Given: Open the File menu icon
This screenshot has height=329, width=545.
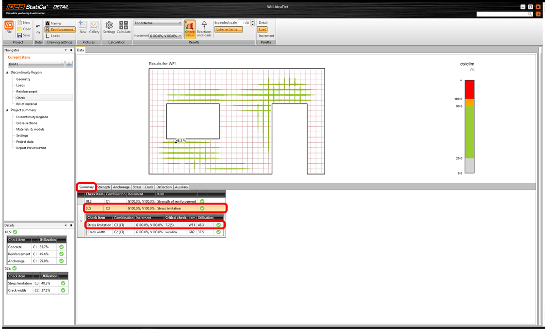Looking at the screenshot, I should pyautogui.click(x=9, y=27).
